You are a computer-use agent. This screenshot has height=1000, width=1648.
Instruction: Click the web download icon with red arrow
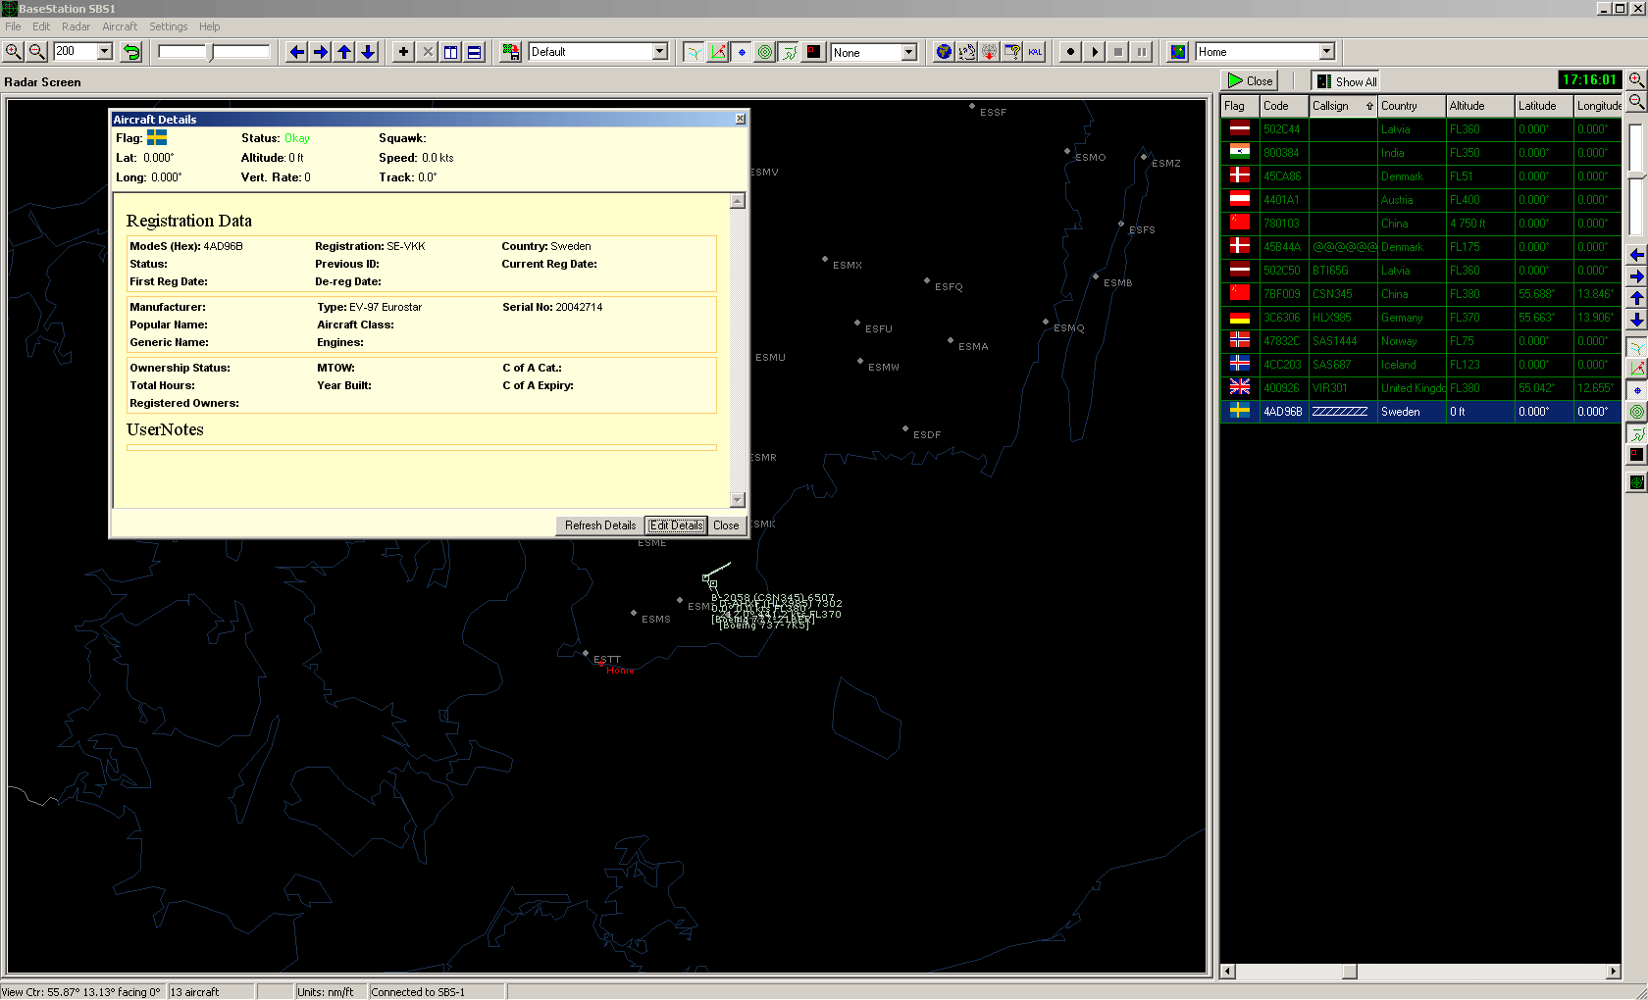990,52
